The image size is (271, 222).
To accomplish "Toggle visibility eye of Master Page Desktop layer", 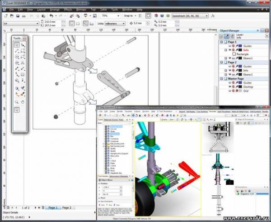I will [x=230, y=87].
